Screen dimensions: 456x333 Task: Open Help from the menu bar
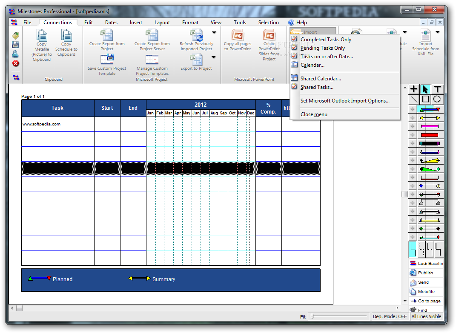(x=298, y=23)
